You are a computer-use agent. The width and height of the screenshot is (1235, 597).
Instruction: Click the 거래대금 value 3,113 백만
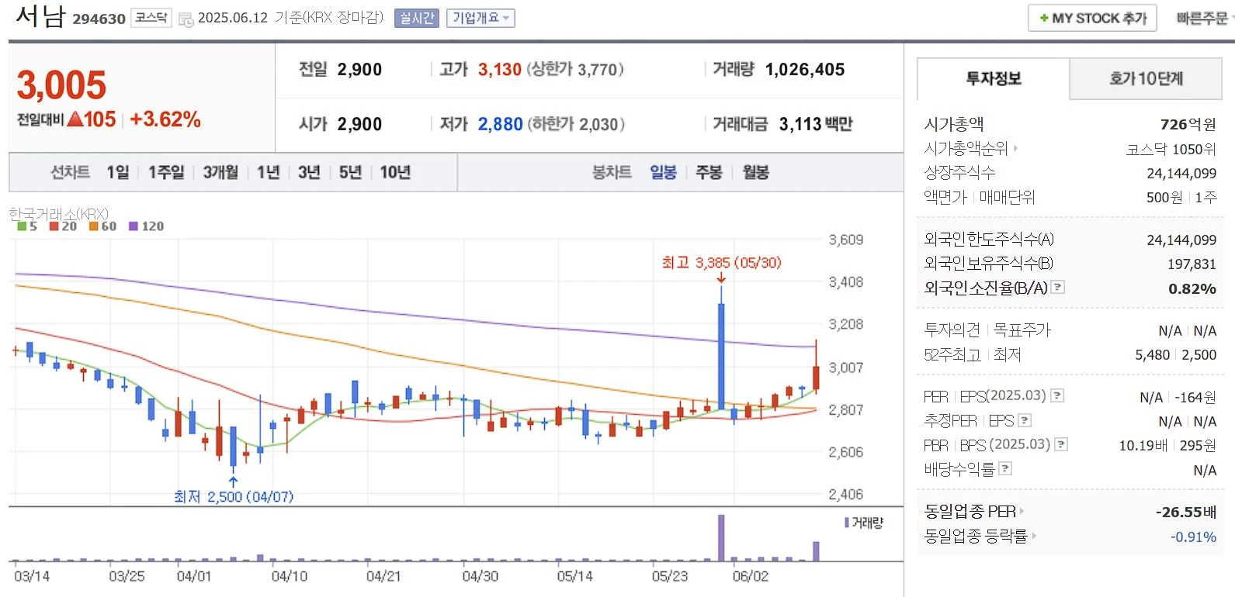click(x=816, y=124)
